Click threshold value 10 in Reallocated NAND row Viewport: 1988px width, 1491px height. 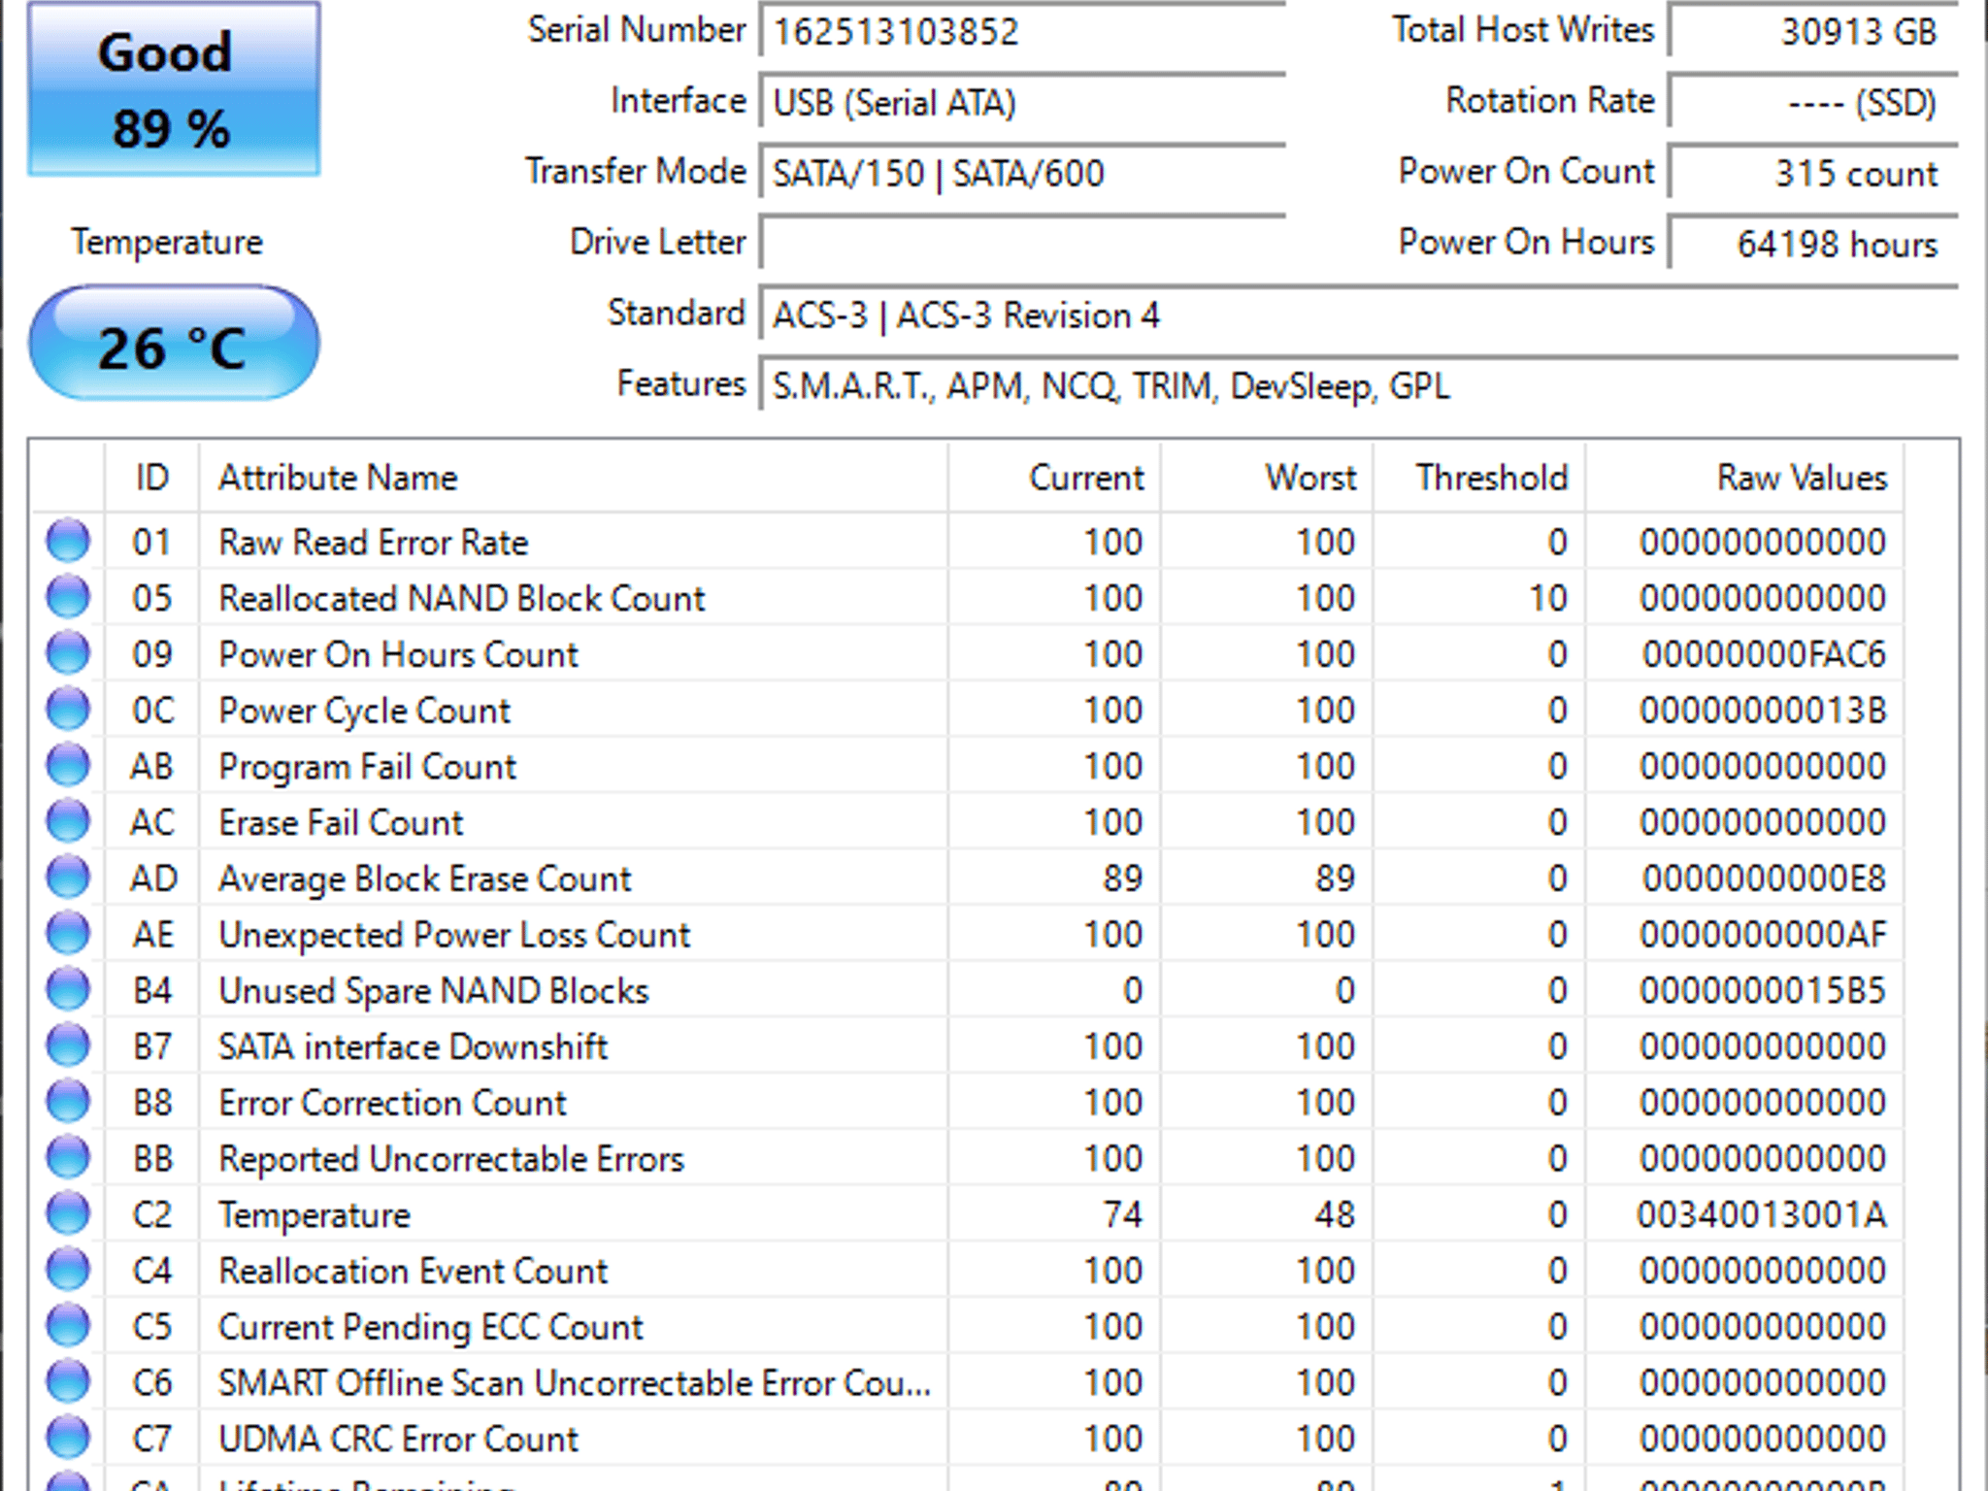[1548, 598]
